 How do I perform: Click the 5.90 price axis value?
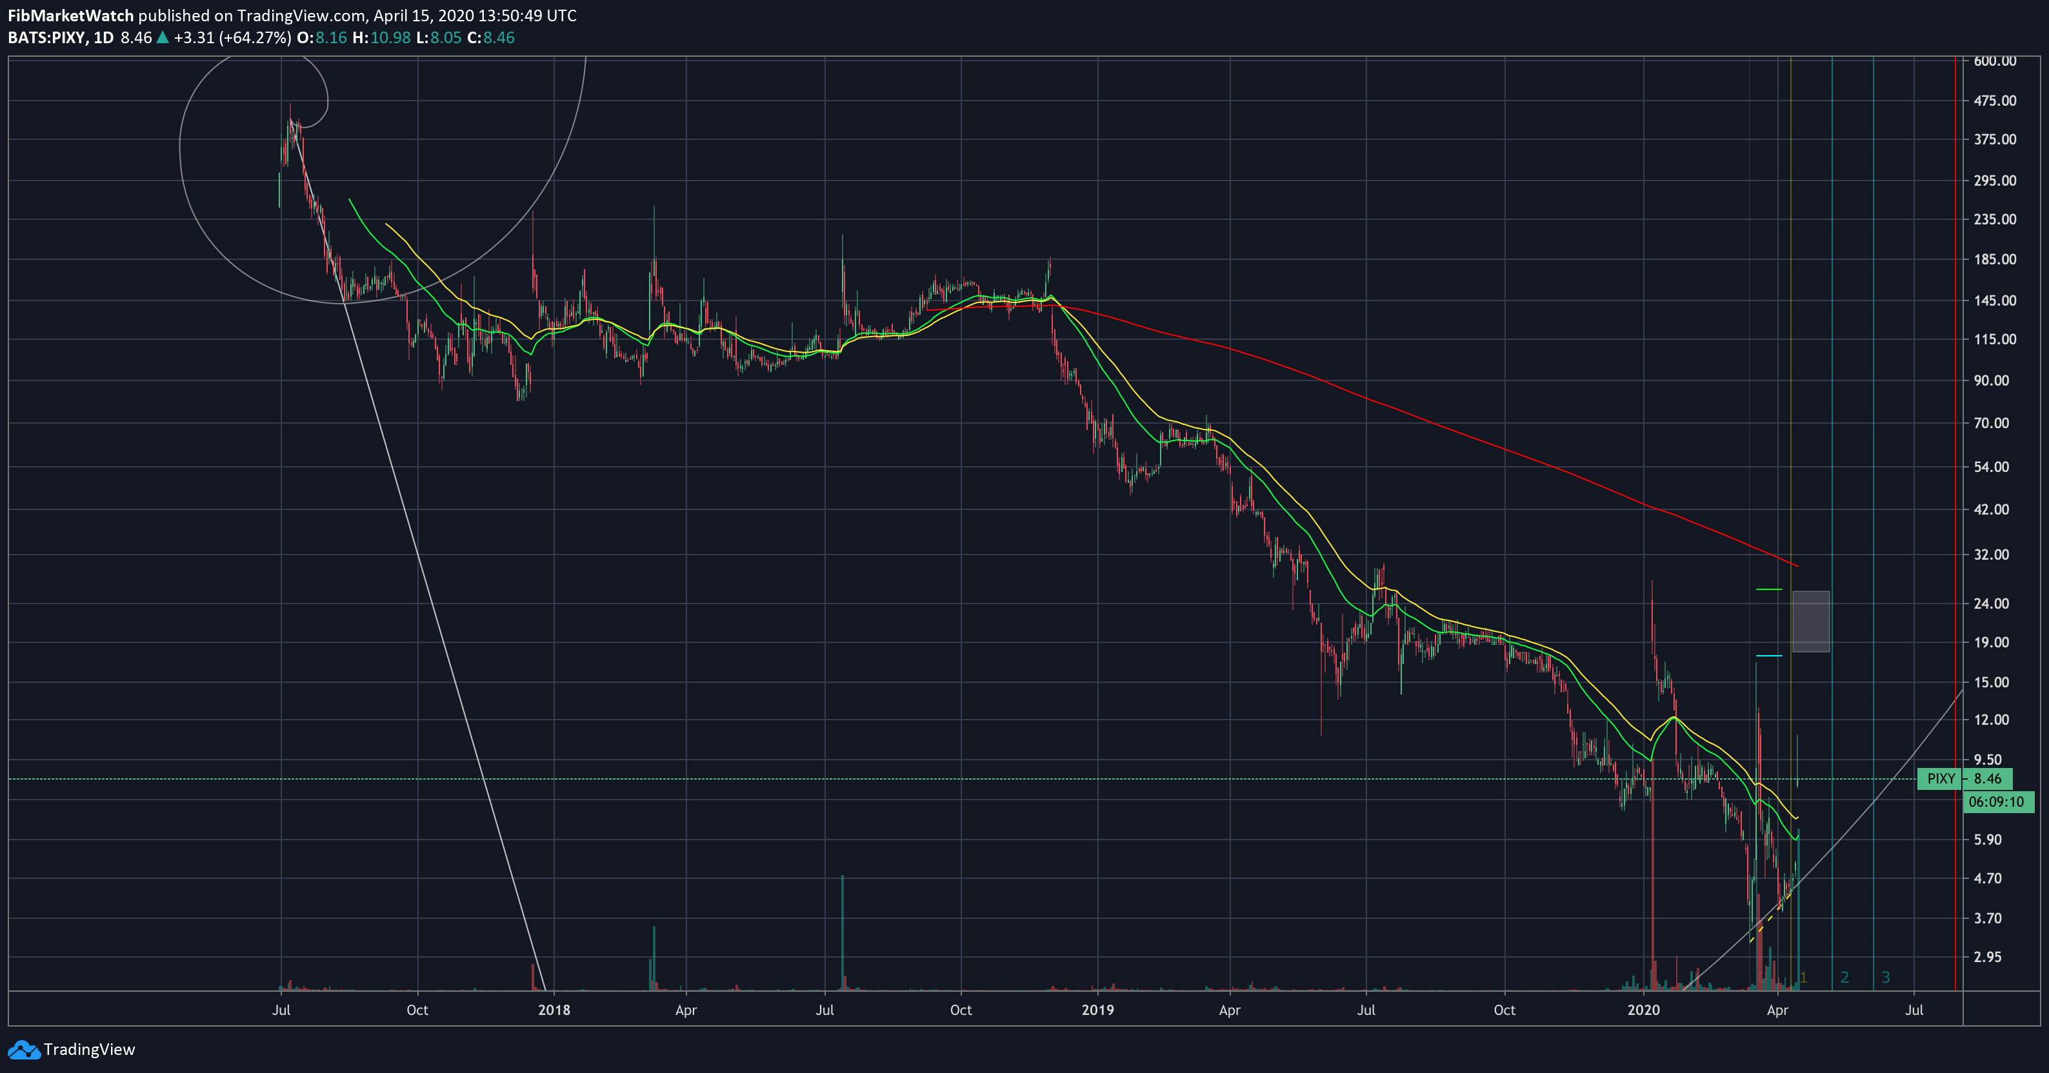click(1988, 840)
